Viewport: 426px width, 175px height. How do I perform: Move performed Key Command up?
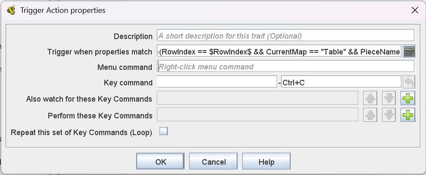[370, 115]
